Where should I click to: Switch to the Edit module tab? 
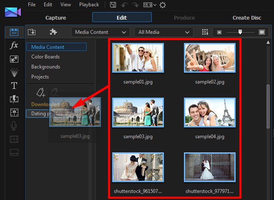(x=122, y=17)
